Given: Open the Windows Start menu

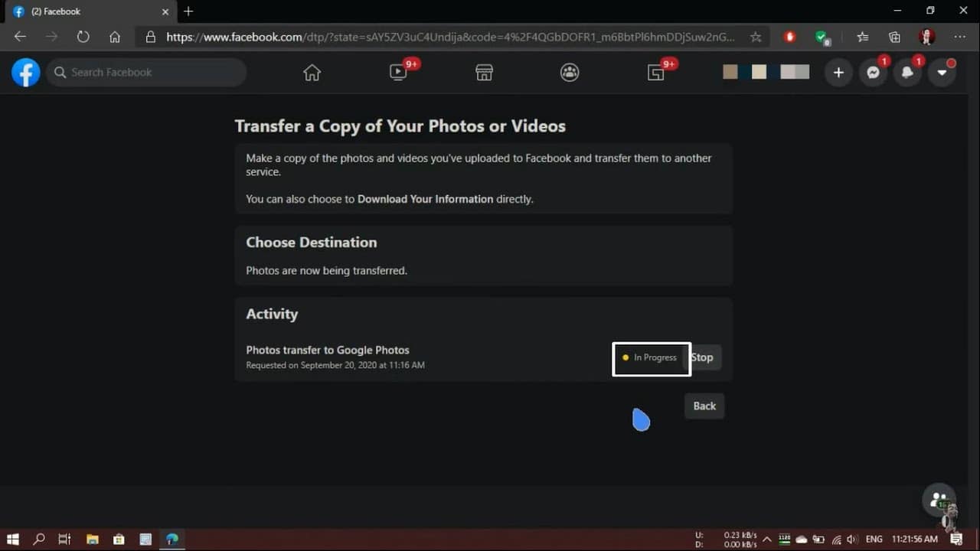Looking at the screenshot, I should click(x=13, y=540).
